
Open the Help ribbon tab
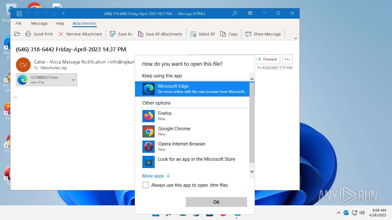(60, 23)
